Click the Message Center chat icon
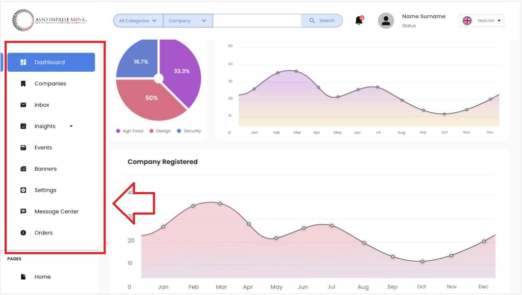This screenshot has width=522, height=295. [23, 212]
